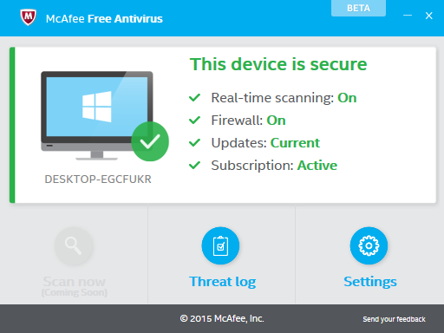Image resolution: width=444 pixels, height=333 pixels.
Task: Click the Firewall status checkmark
Action: coord(195,121)
